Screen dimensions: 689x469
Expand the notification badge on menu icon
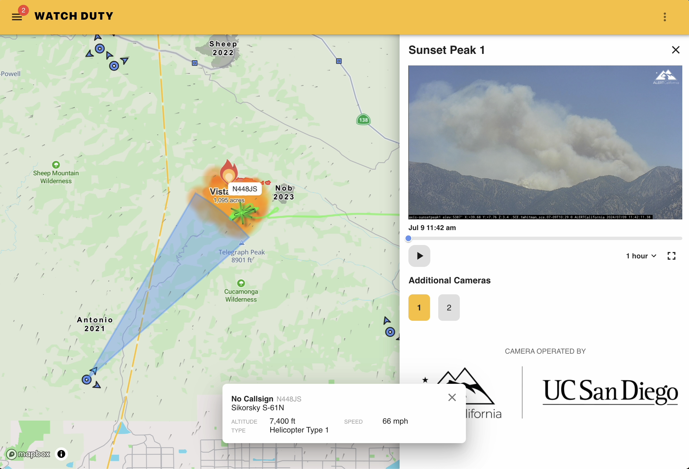coord(23,10)
